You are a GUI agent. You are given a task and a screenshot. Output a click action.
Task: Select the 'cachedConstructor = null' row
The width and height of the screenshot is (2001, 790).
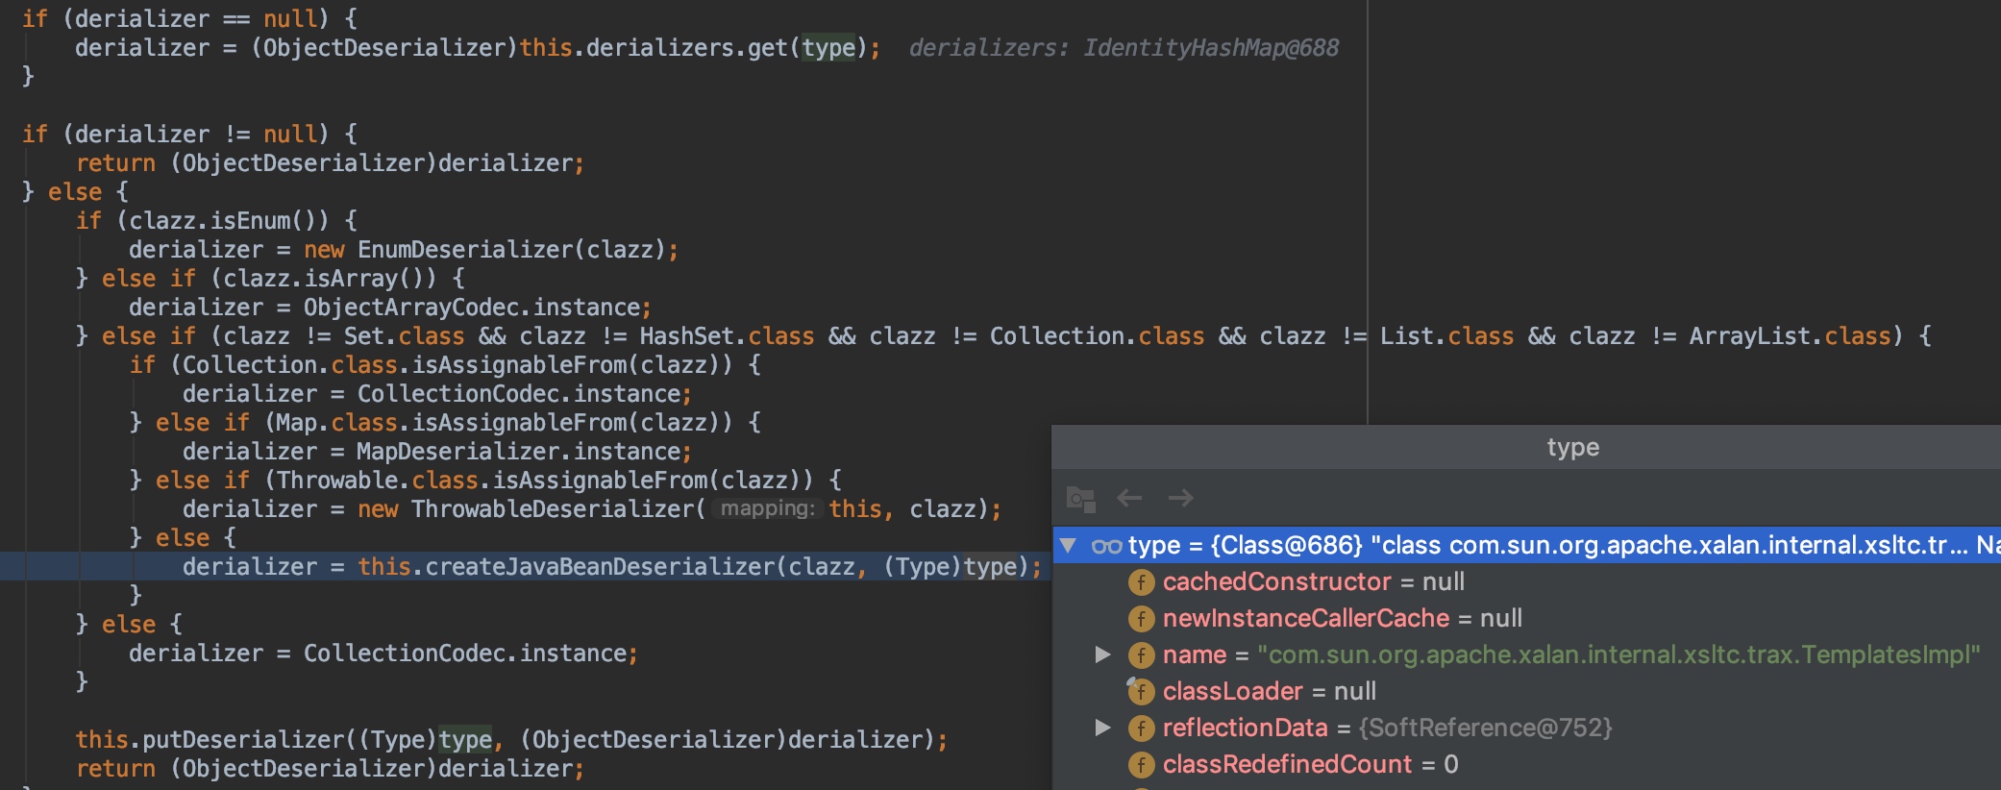pos(1527,582)
